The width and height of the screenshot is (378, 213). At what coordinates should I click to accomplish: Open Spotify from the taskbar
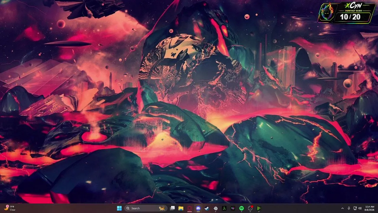(242, 208)
